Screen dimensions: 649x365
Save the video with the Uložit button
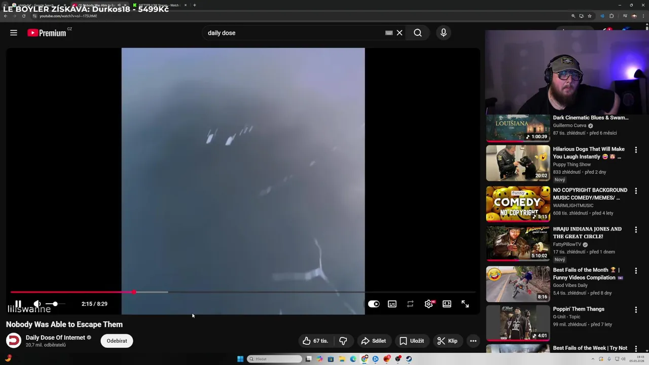(411, 341)
